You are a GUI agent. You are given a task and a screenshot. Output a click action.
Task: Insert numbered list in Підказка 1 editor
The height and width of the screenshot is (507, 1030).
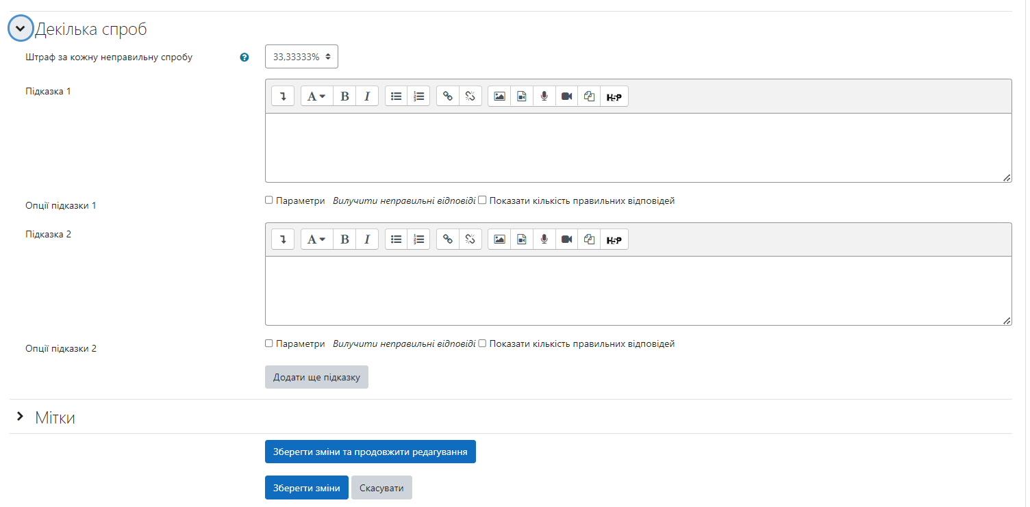pos(419,96)
